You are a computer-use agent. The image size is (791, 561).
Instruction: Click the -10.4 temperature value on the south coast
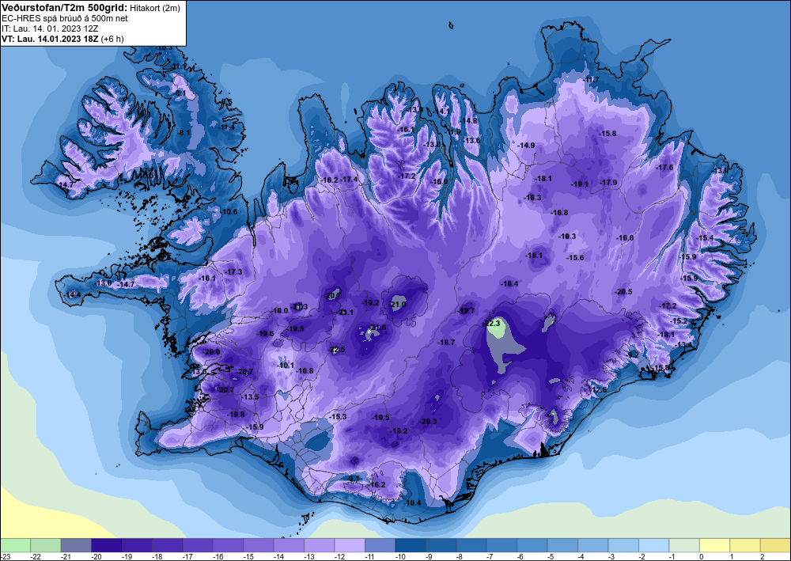click(x=413, y=502)
